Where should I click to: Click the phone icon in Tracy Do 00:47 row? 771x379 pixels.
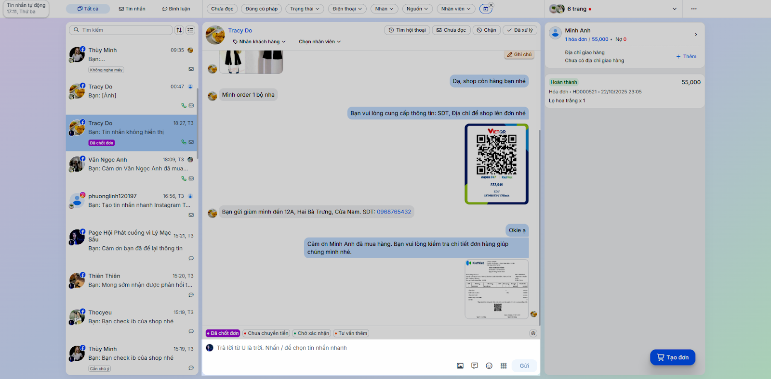point(184,105)
